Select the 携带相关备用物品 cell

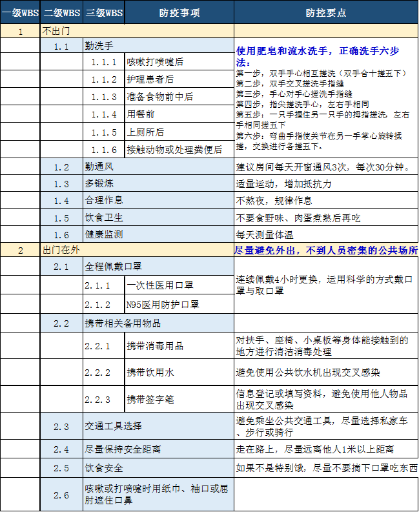click(x=159, y=323)
